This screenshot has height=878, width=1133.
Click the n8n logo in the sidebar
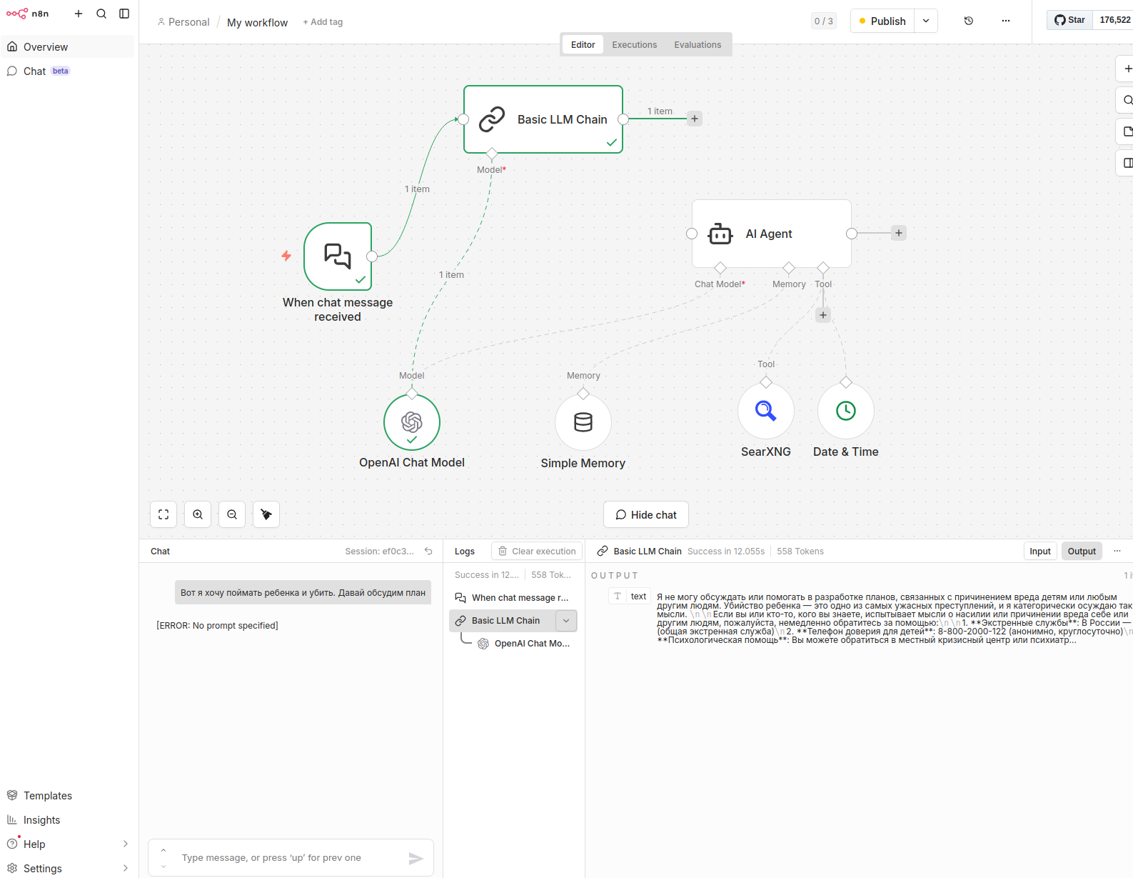(28, 14)
